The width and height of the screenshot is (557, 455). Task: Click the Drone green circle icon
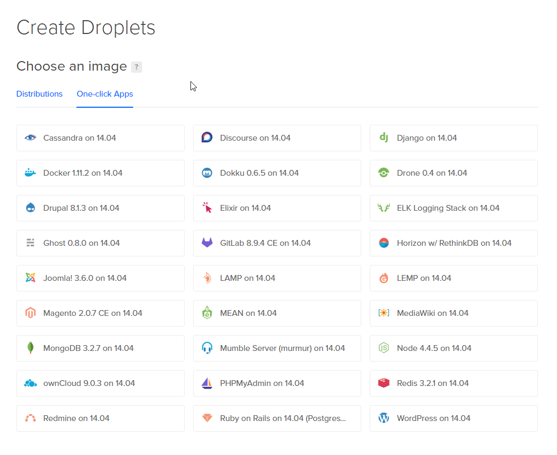click(x=384, y=173)
